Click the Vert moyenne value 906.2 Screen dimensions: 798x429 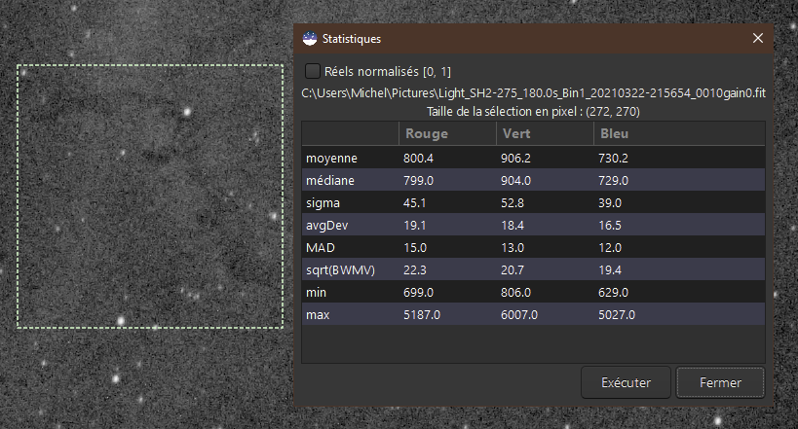[515, 159]
